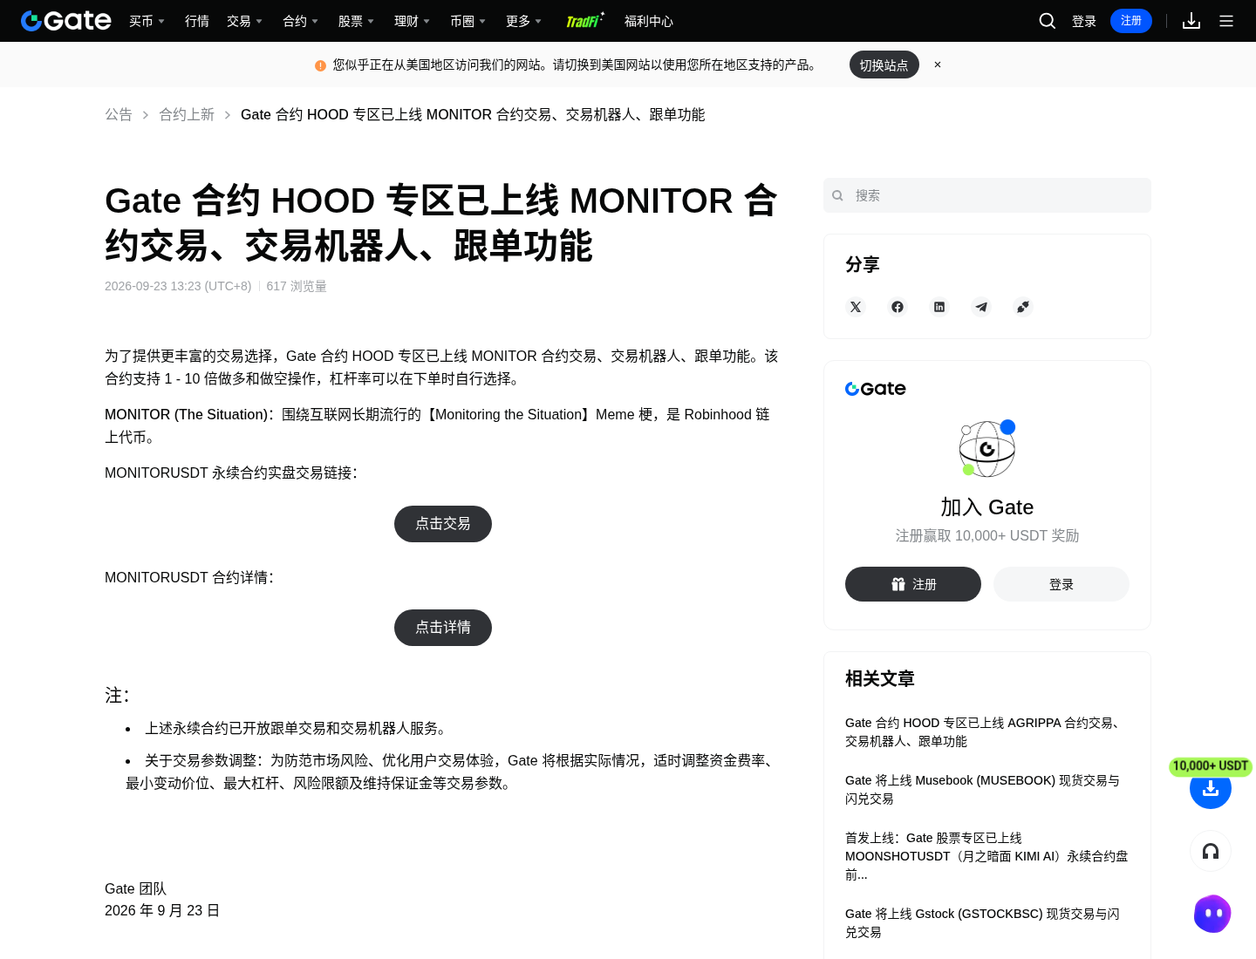Click 注册赢取 10,000+ USDT 奖励 text

(987, 535)
